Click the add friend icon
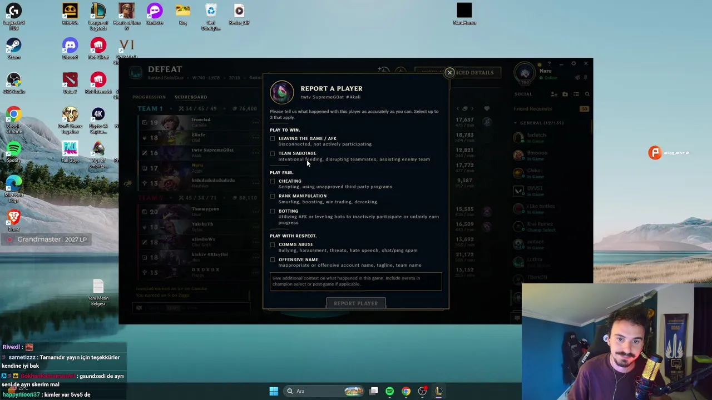This screenshot has height=400, width=712. pos(555,94)
